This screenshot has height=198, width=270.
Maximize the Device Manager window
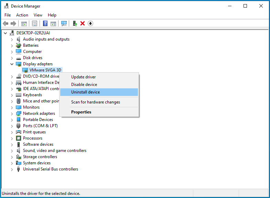(x=245, y=6)
